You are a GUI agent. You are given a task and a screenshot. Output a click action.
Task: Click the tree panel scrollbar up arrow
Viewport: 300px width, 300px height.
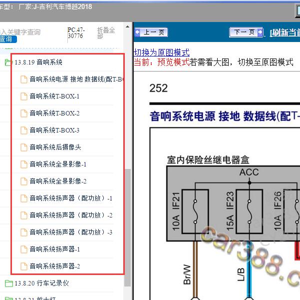128,27
